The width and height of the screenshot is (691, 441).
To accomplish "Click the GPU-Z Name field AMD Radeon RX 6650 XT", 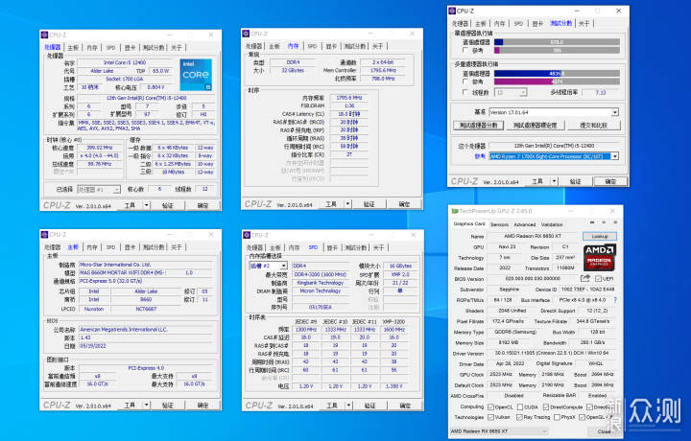I will click(x=533, y=236).
